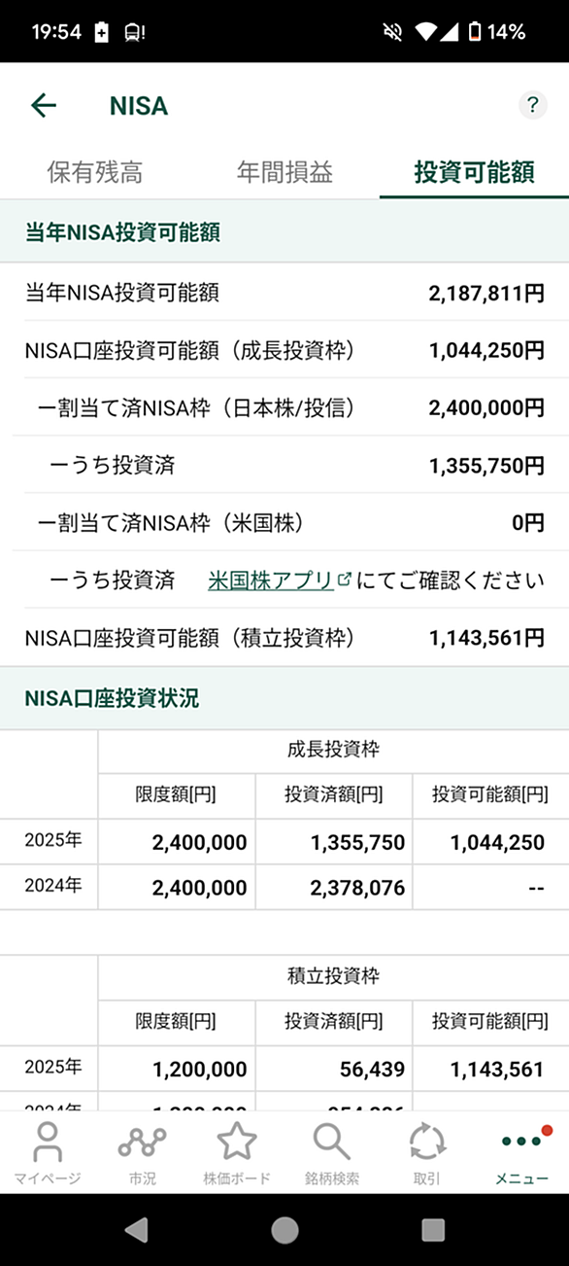569x1266 pixels.
Task: Tap the back arrow icon
Action: click(44, 105)
